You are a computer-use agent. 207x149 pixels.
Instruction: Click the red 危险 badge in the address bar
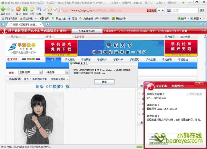(151, 10)
